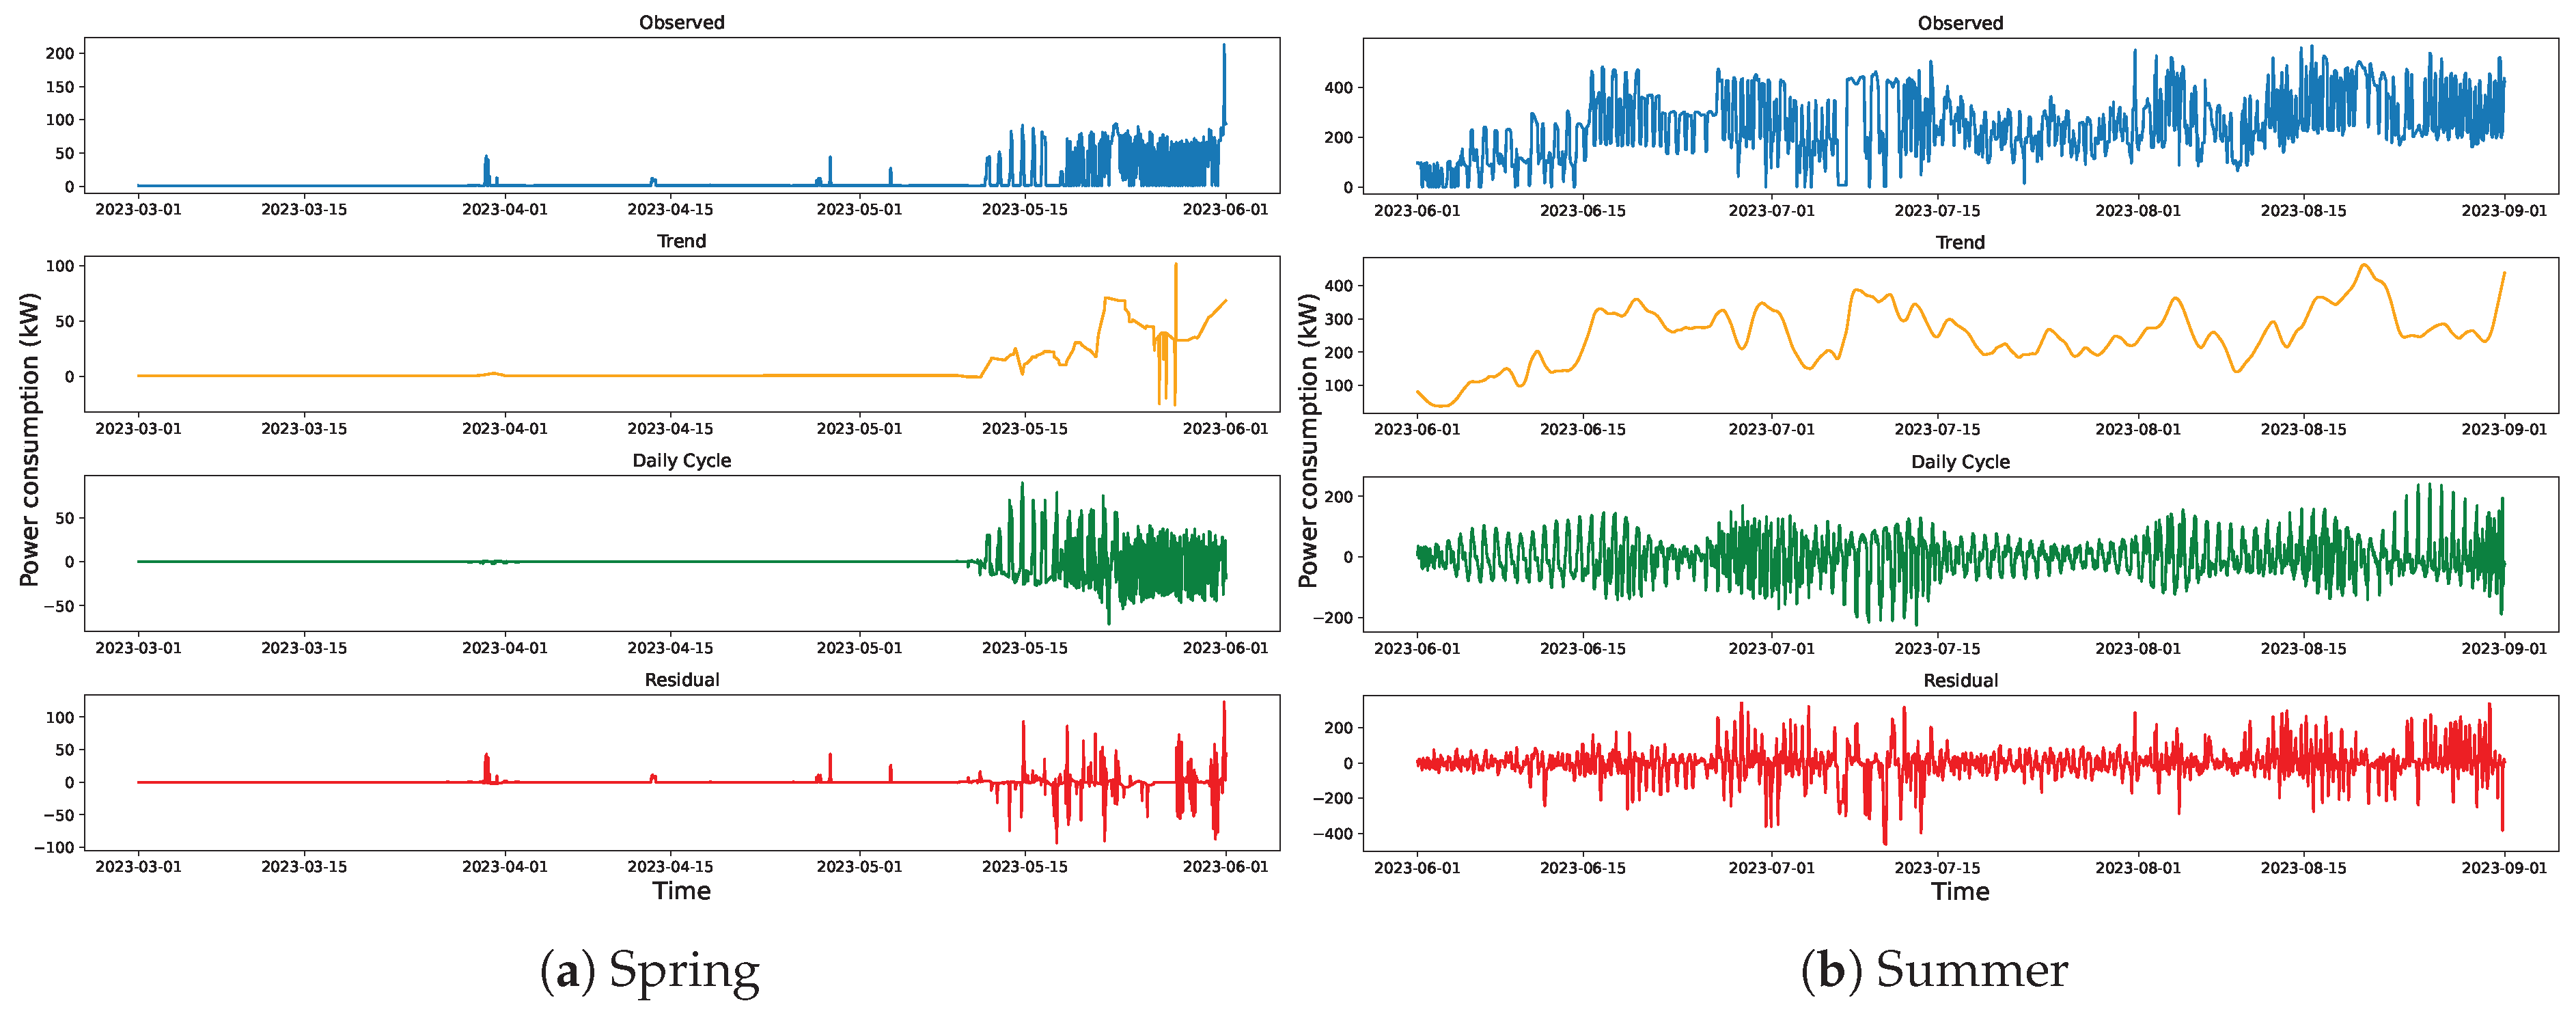Click the "(b) Summer" caption
This screenshot has height=1014, width=2576.
point(1934,970)
